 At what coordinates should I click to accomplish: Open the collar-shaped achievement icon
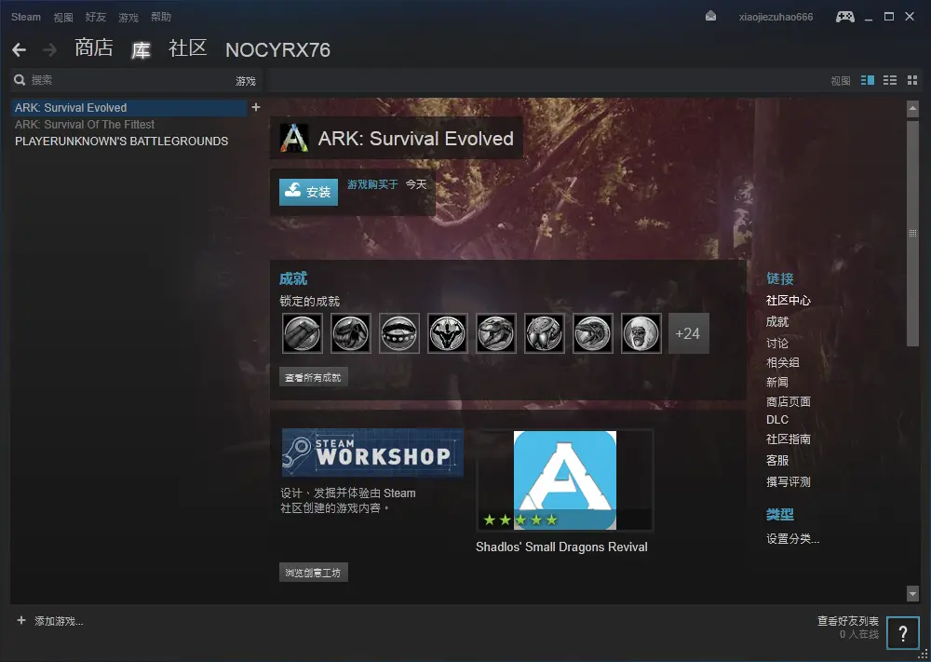click(x=399, y=333)
